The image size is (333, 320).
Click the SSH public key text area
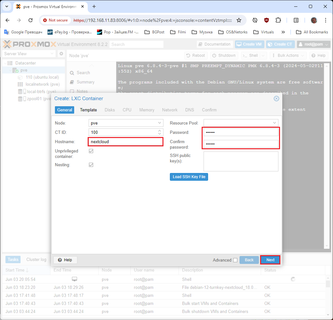click(x=241, y=161)
